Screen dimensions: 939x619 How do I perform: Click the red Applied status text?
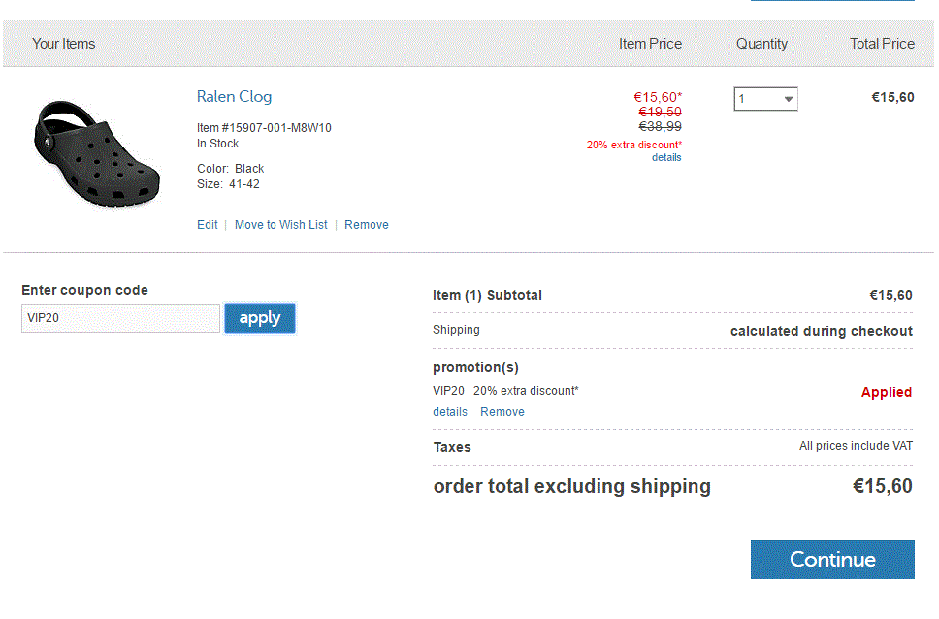coord(887,393)
